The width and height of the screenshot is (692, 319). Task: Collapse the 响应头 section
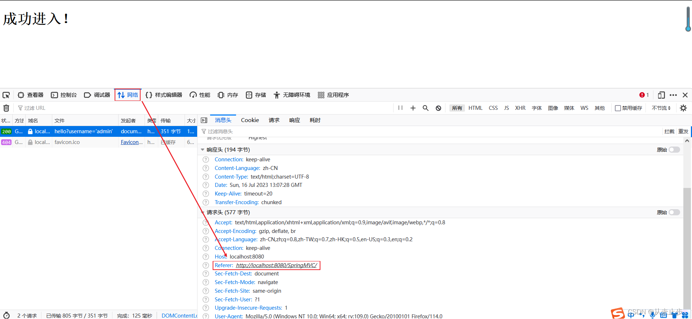pos(203,150)
